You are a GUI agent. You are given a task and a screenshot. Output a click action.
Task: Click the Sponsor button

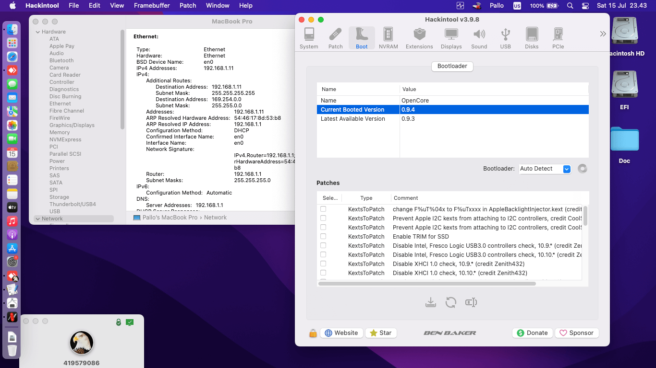coord(576,333)
